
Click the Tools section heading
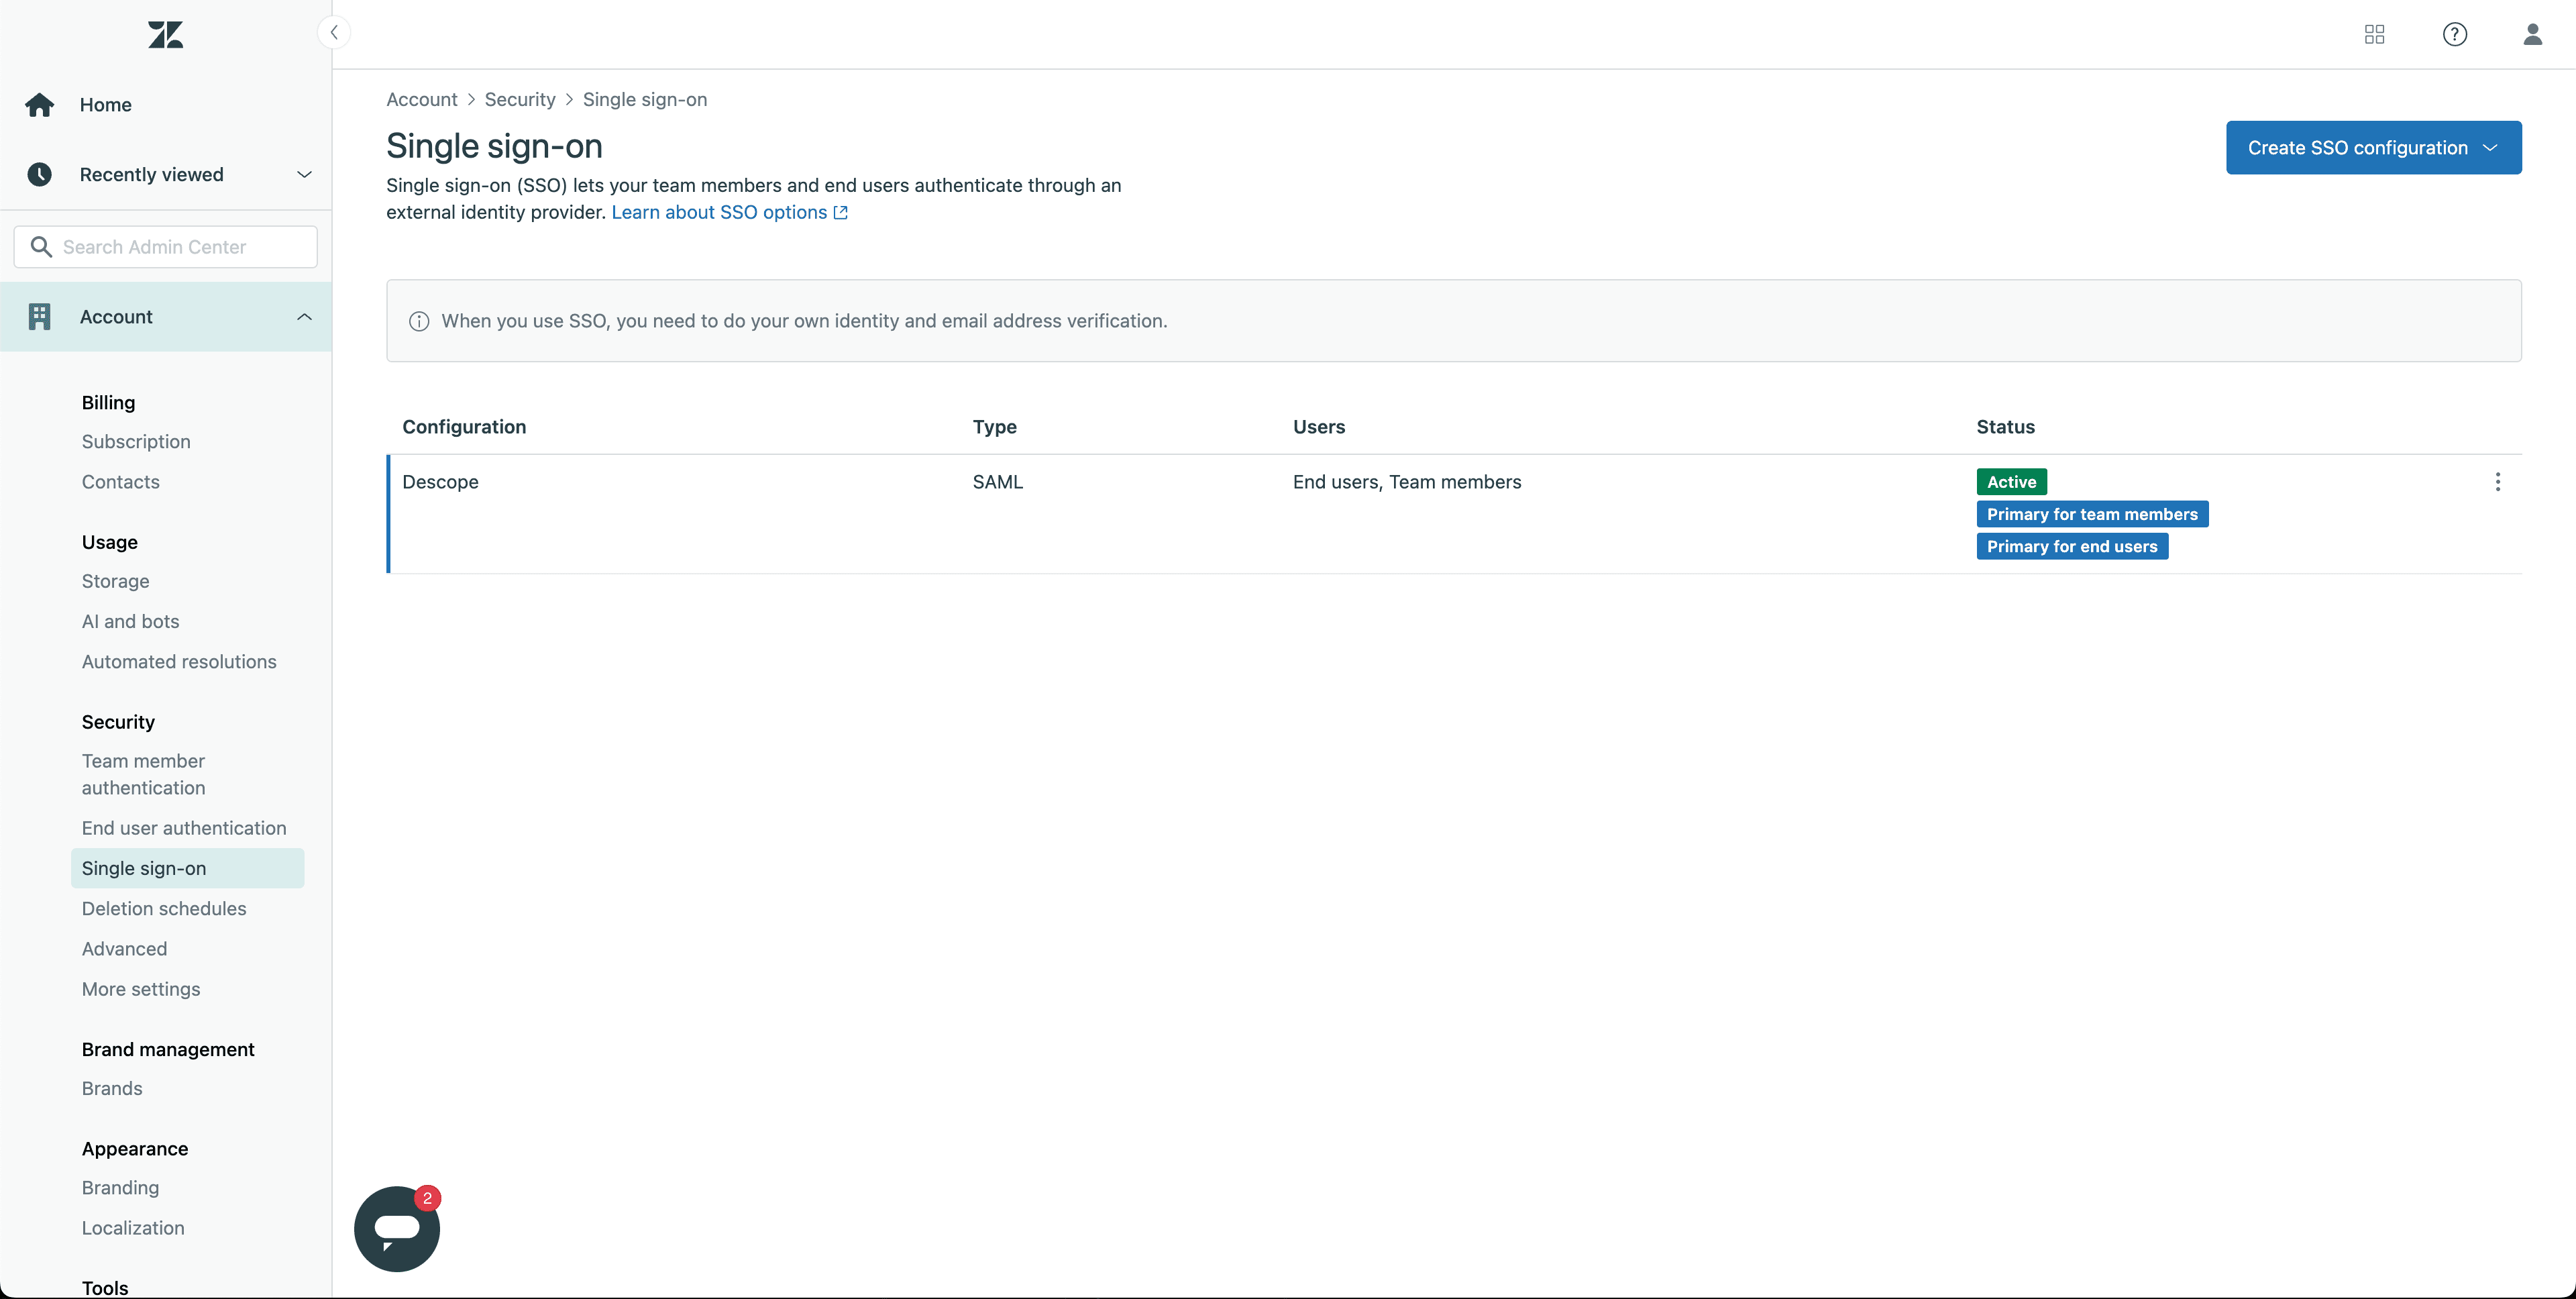pos(105,1287)
